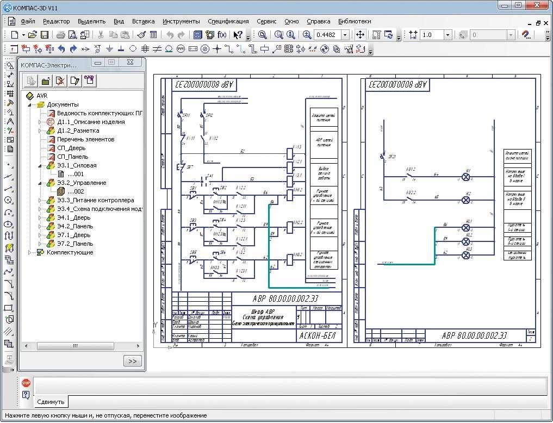The width and height of the screenshot is (553, 423).
Task: Select the ...002 sheet in tree
Action: click(x=76, y=191)
